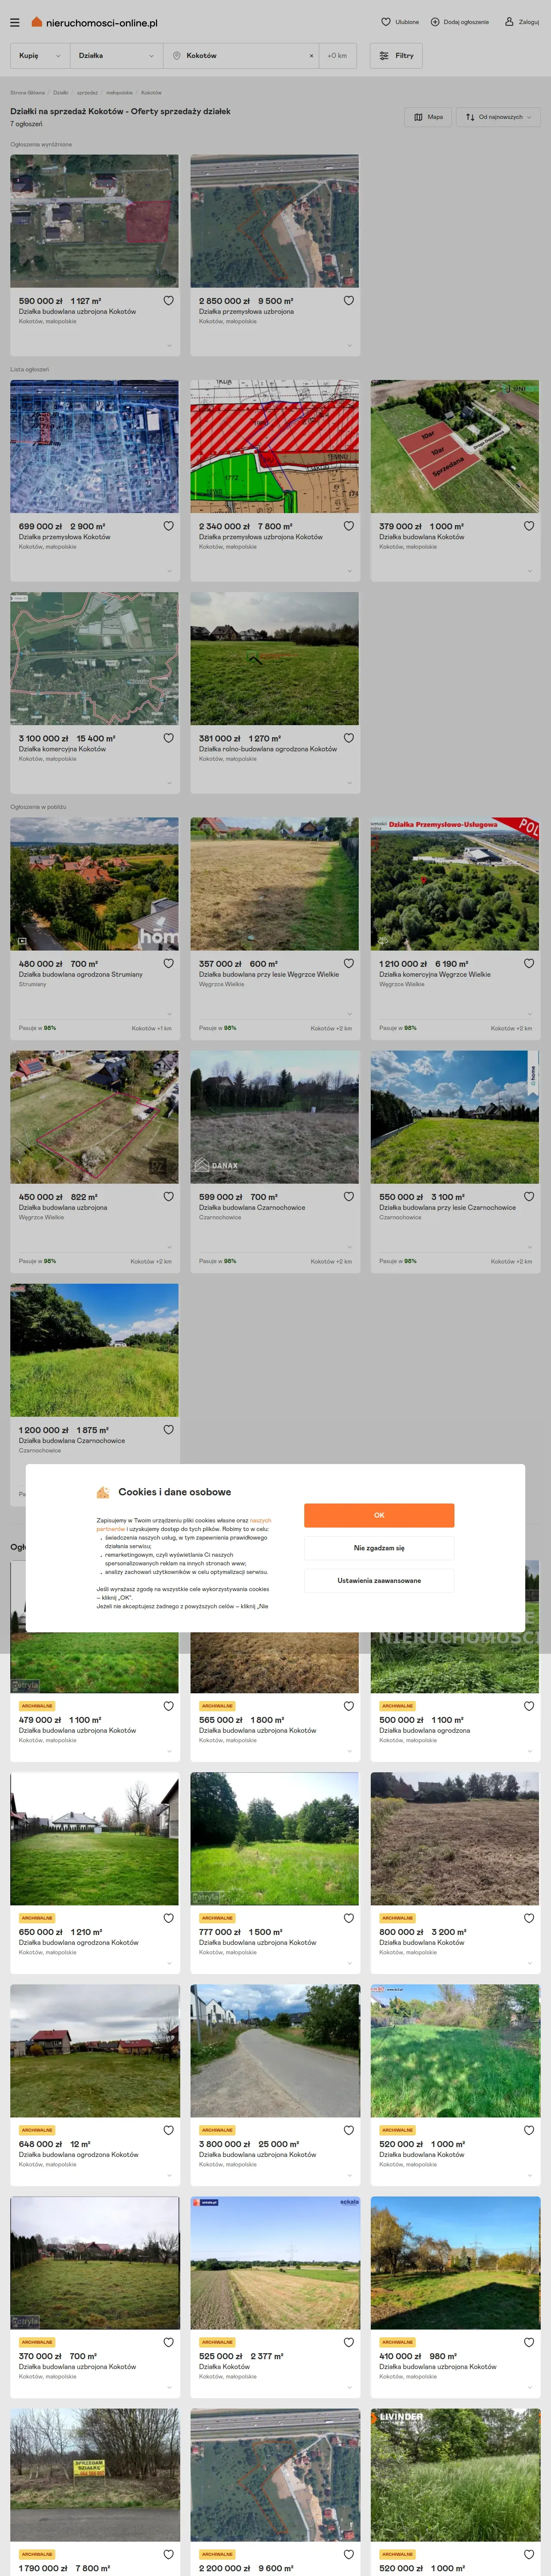This screenshot has height=2576, width=551.
Task: Open the Działka property type dropdown
Action: click(x=116, y=56)
